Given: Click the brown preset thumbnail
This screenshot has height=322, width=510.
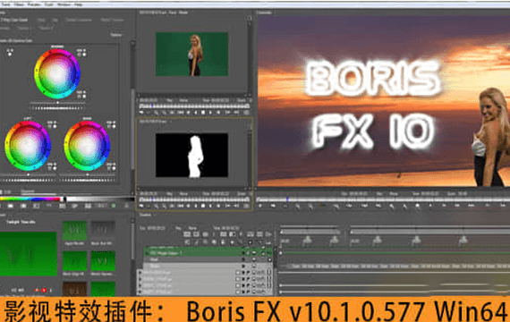Looking at the screenshot, I should coord(74,288).
